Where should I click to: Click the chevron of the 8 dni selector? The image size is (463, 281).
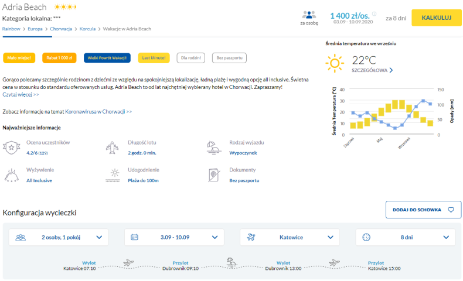tap(446, 237)
